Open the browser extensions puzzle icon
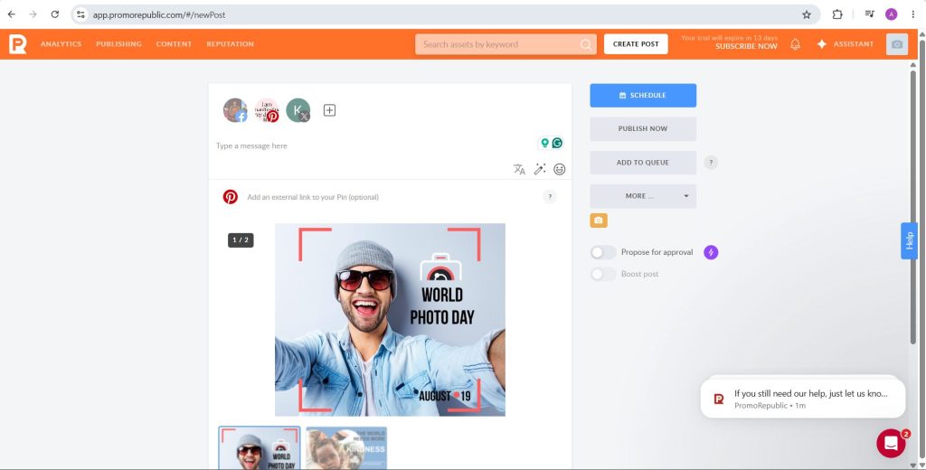 [x=837, y=14]
